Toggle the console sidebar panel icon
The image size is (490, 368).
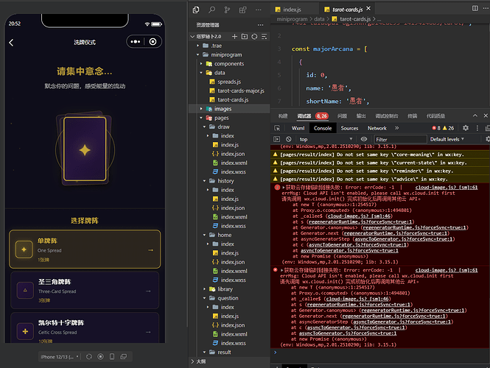pyautogui.click(x=276, y=139)
